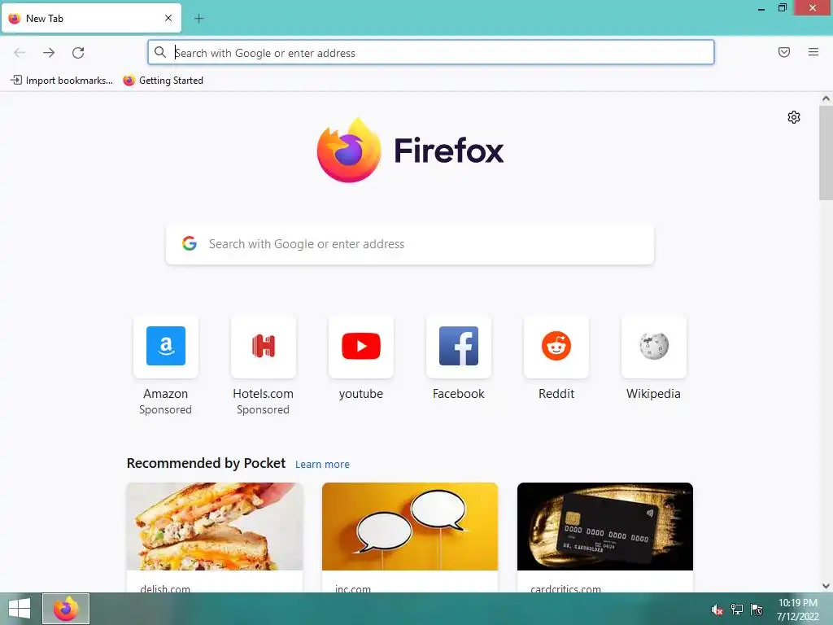The width and height of the screenshot is (833, 625).
Task: Open Import bookmarks bookmark
Action: tap(62, 81)
